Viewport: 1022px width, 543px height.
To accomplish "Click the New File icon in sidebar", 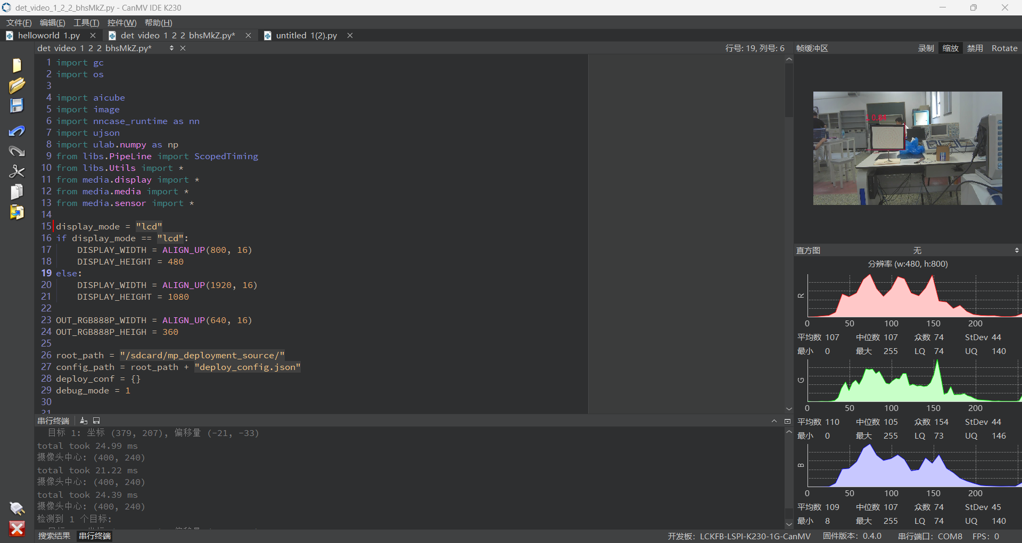I will coord(17,65).
